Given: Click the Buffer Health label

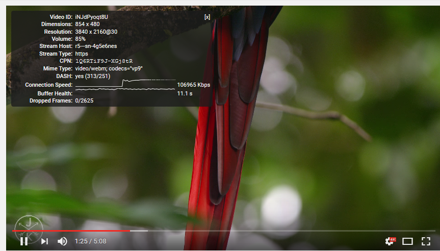Looking at the screenshot, I should (x=55, y=93).
